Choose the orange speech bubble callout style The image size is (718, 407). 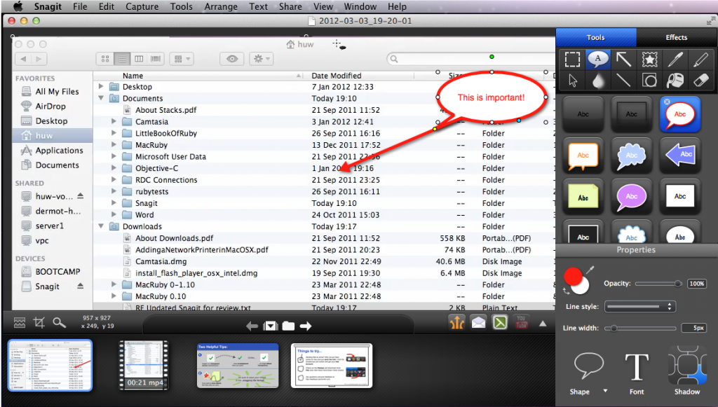(583, 156)
